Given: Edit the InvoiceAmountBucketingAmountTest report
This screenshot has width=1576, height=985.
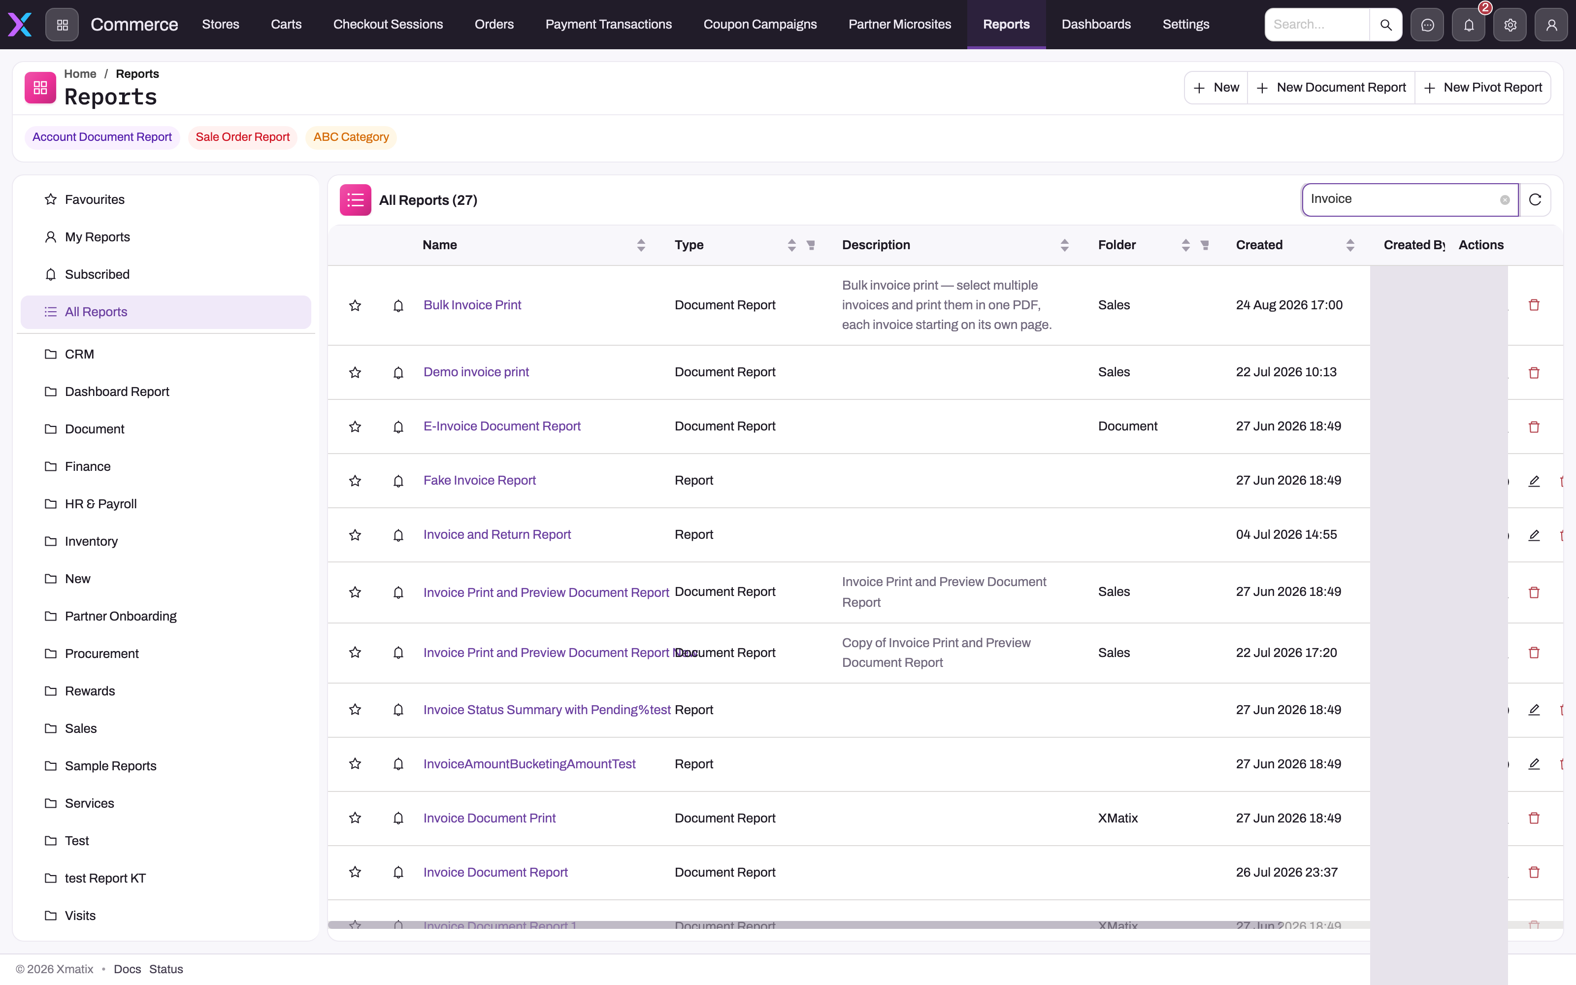Looking at the screenshot, I should (x=1534, y=764).
